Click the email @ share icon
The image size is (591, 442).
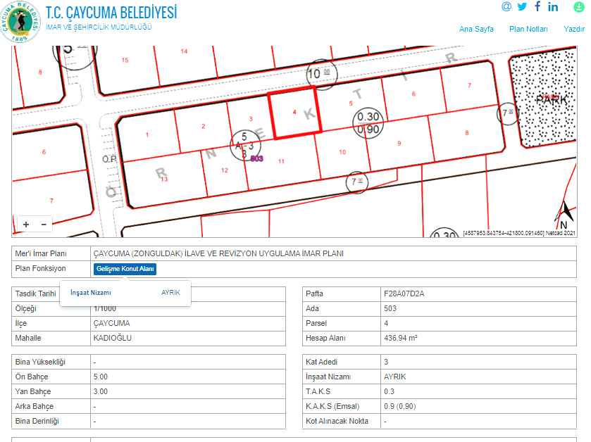(506, 7)
